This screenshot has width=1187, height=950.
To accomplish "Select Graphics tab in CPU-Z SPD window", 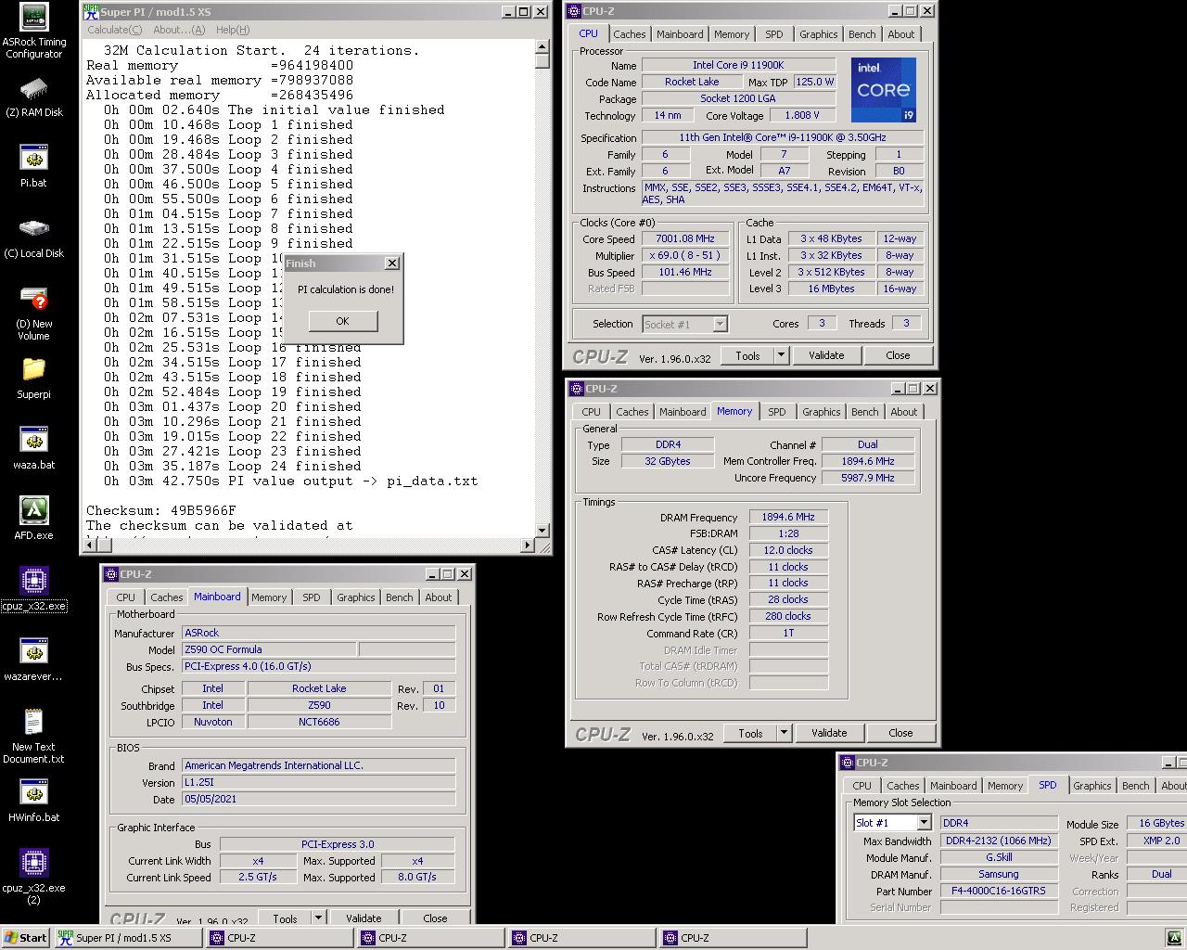I will click(x=1091, y=786).
